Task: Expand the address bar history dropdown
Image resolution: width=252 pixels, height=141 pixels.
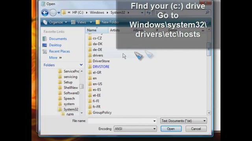Action: 142,13
